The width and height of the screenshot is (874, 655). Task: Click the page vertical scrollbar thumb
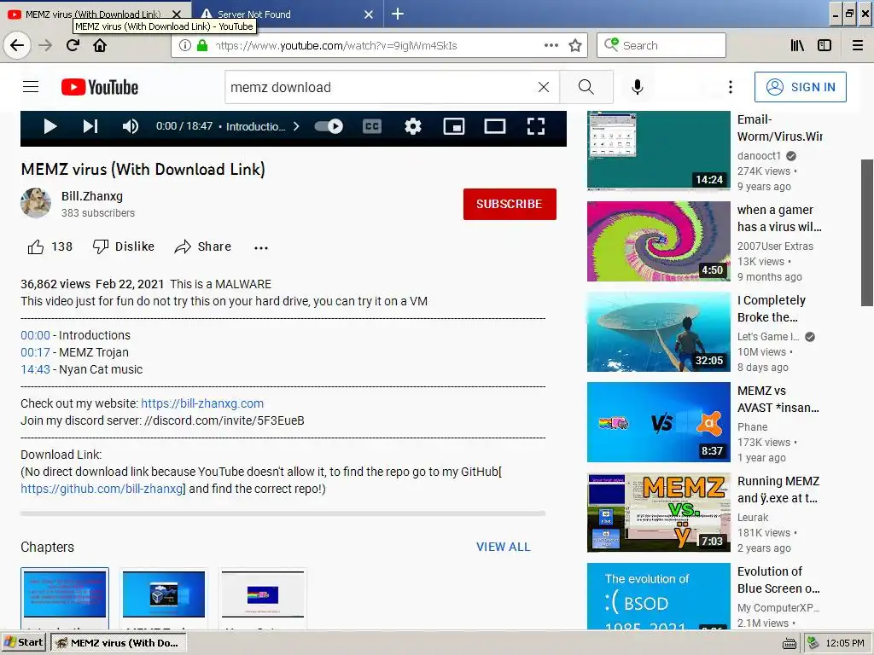[x=867, y=232]
